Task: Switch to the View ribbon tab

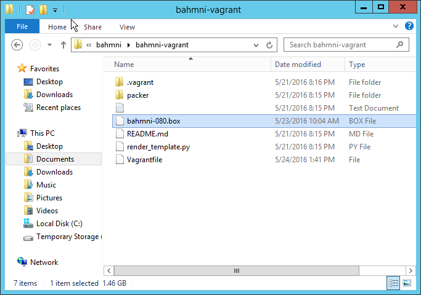Action: 127,27
